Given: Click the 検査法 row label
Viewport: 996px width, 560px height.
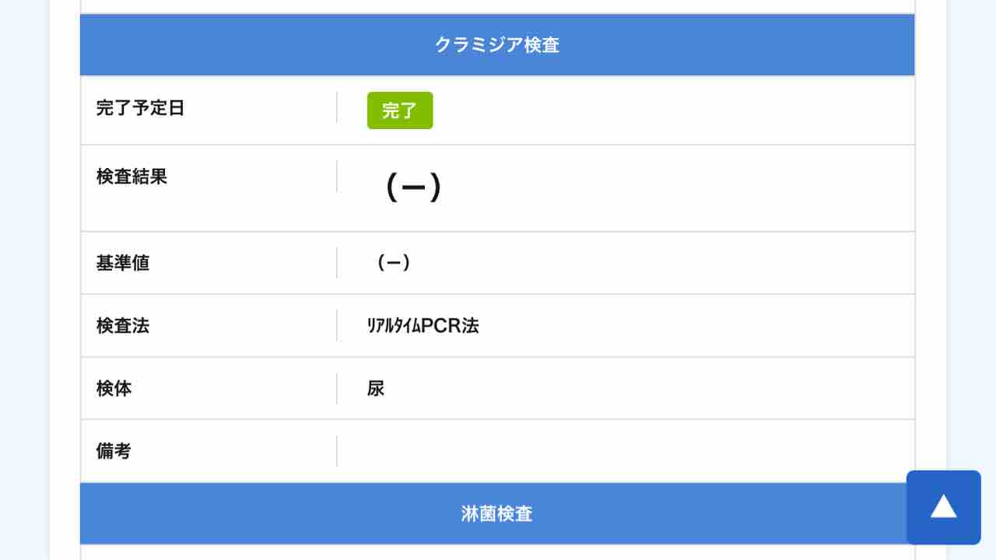Looking at the screenshot, I should 123,325.
